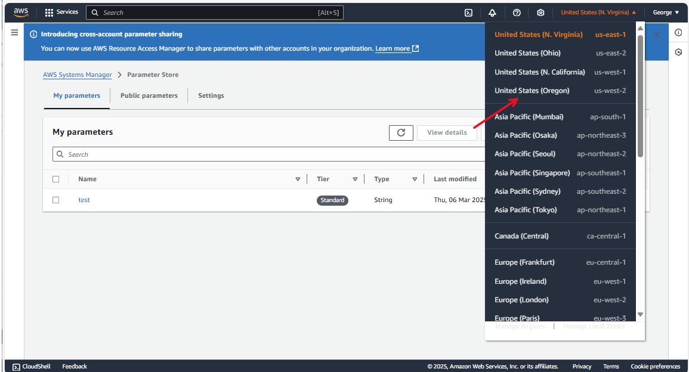This screenshot has width=689, height=372.
Task: Click the region list scroll down arrow
Action: click(640, 314)
